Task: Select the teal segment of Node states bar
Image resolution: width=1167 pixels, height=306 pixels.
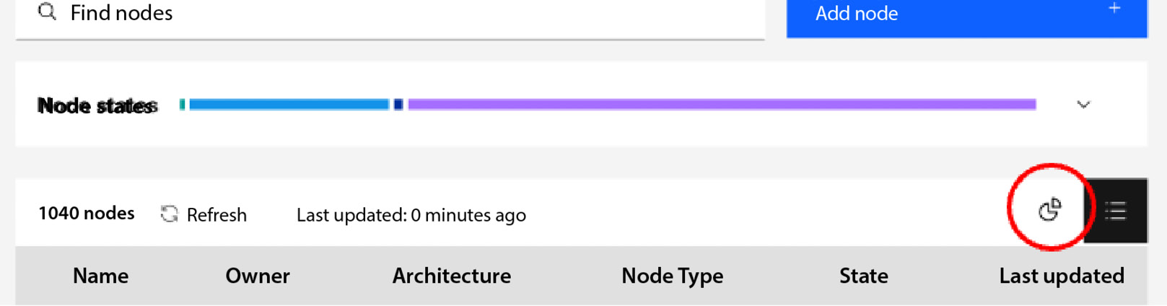Action: [x=183, y=105]
